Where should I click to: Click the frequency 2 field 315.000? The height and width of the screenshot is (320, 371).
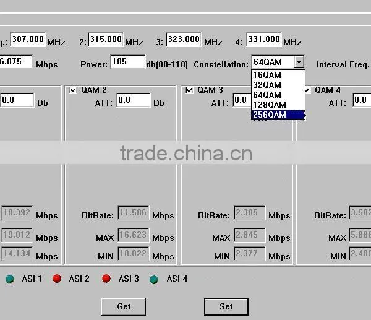106,40
